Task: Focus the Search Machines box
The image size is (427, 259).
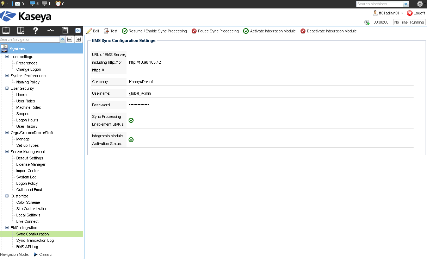Action: click(x=379, y=4)
